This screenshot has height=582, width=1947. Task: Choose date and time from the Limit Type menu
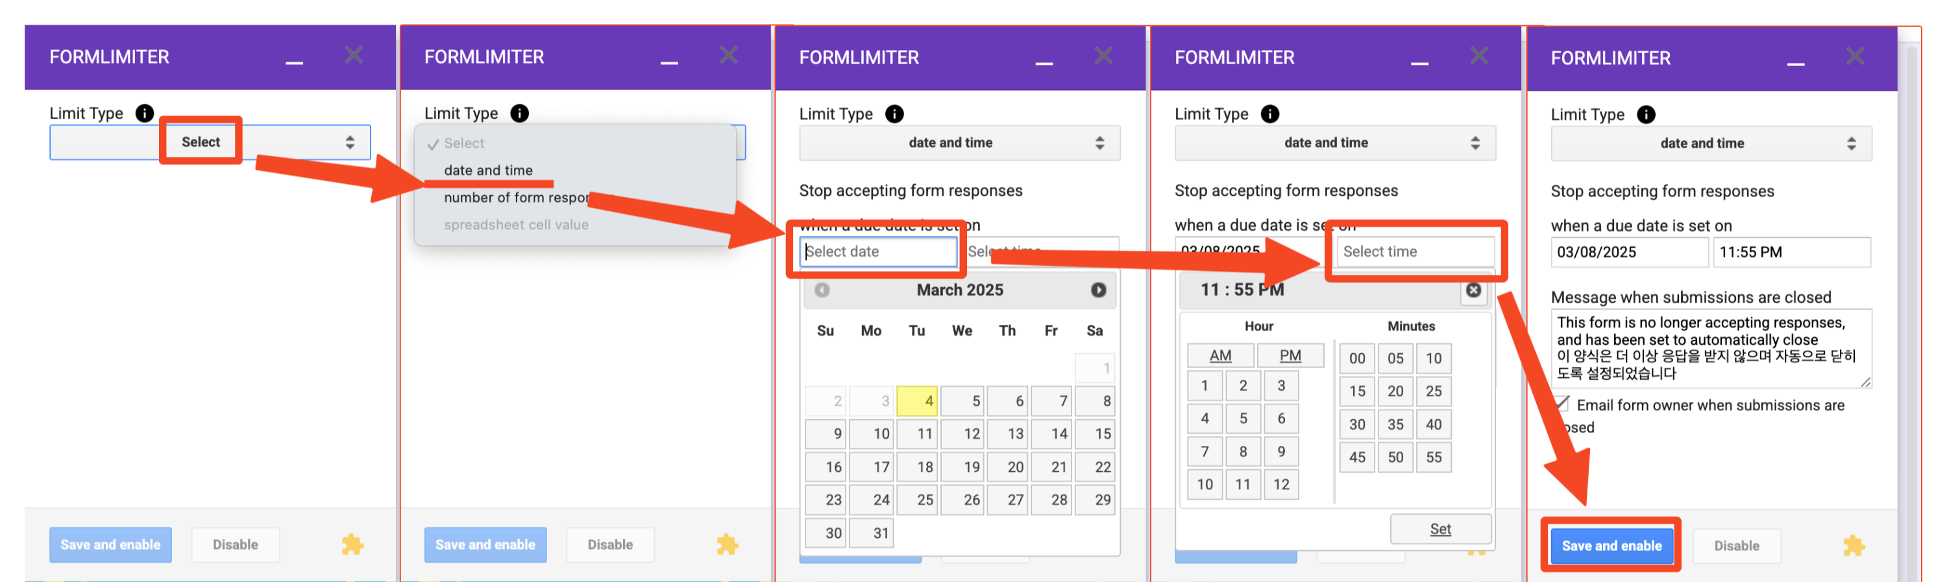click(x=488, y=170)
